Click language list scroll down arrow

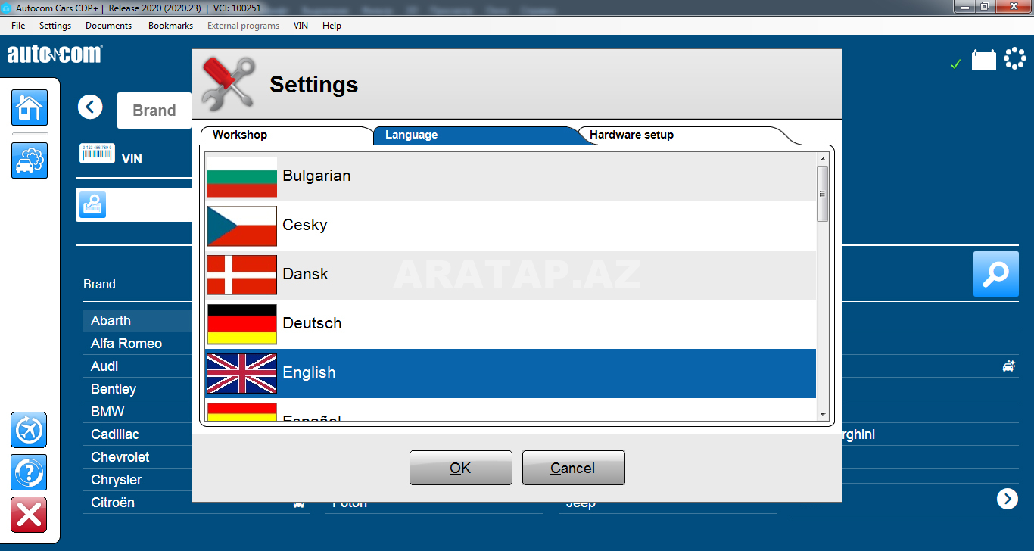point(823,414)
